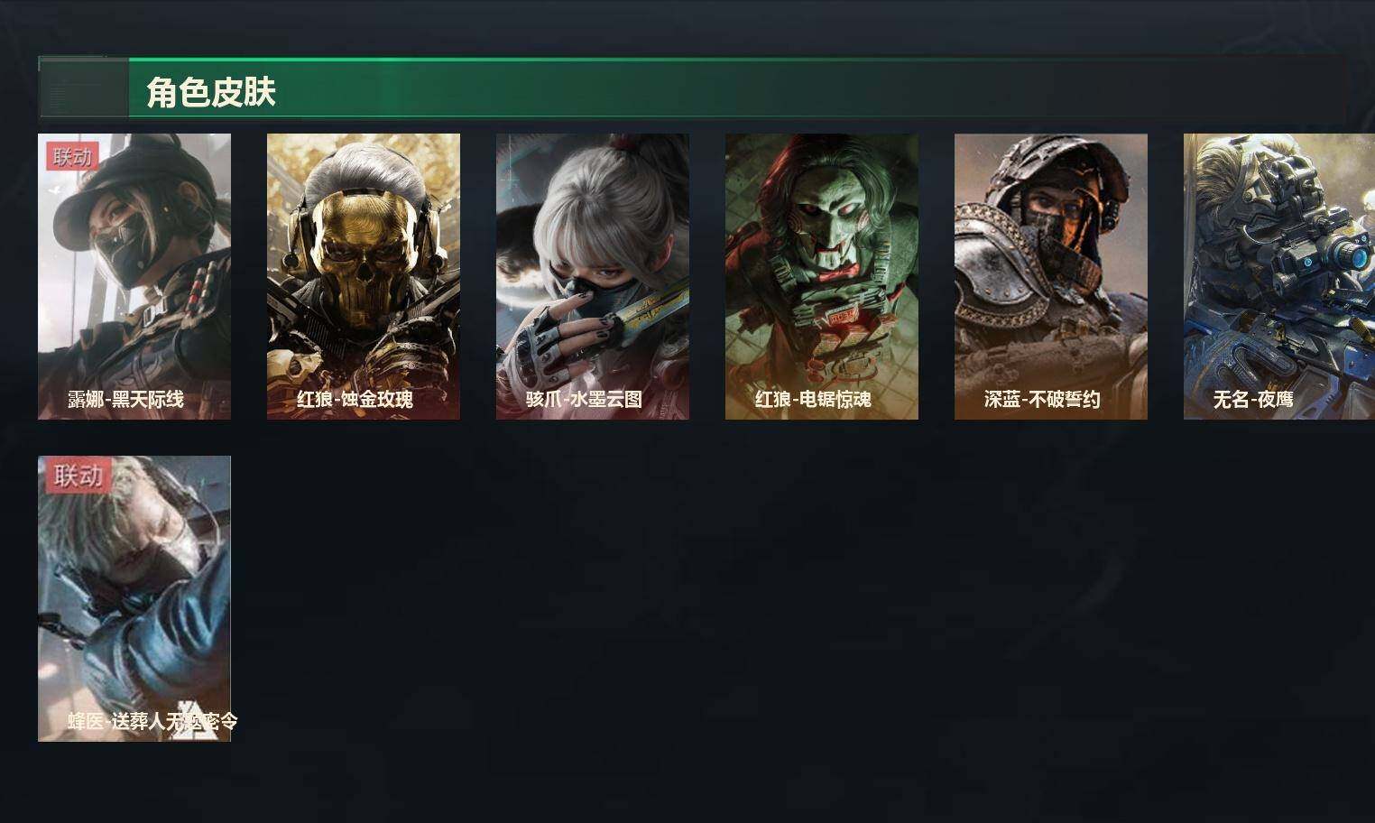The width and height of the screenshot is (1375, 823).
Task: Click the 红狼-电锯惊魂 name label
Action: pyautogui.click(x=813, y=399)
